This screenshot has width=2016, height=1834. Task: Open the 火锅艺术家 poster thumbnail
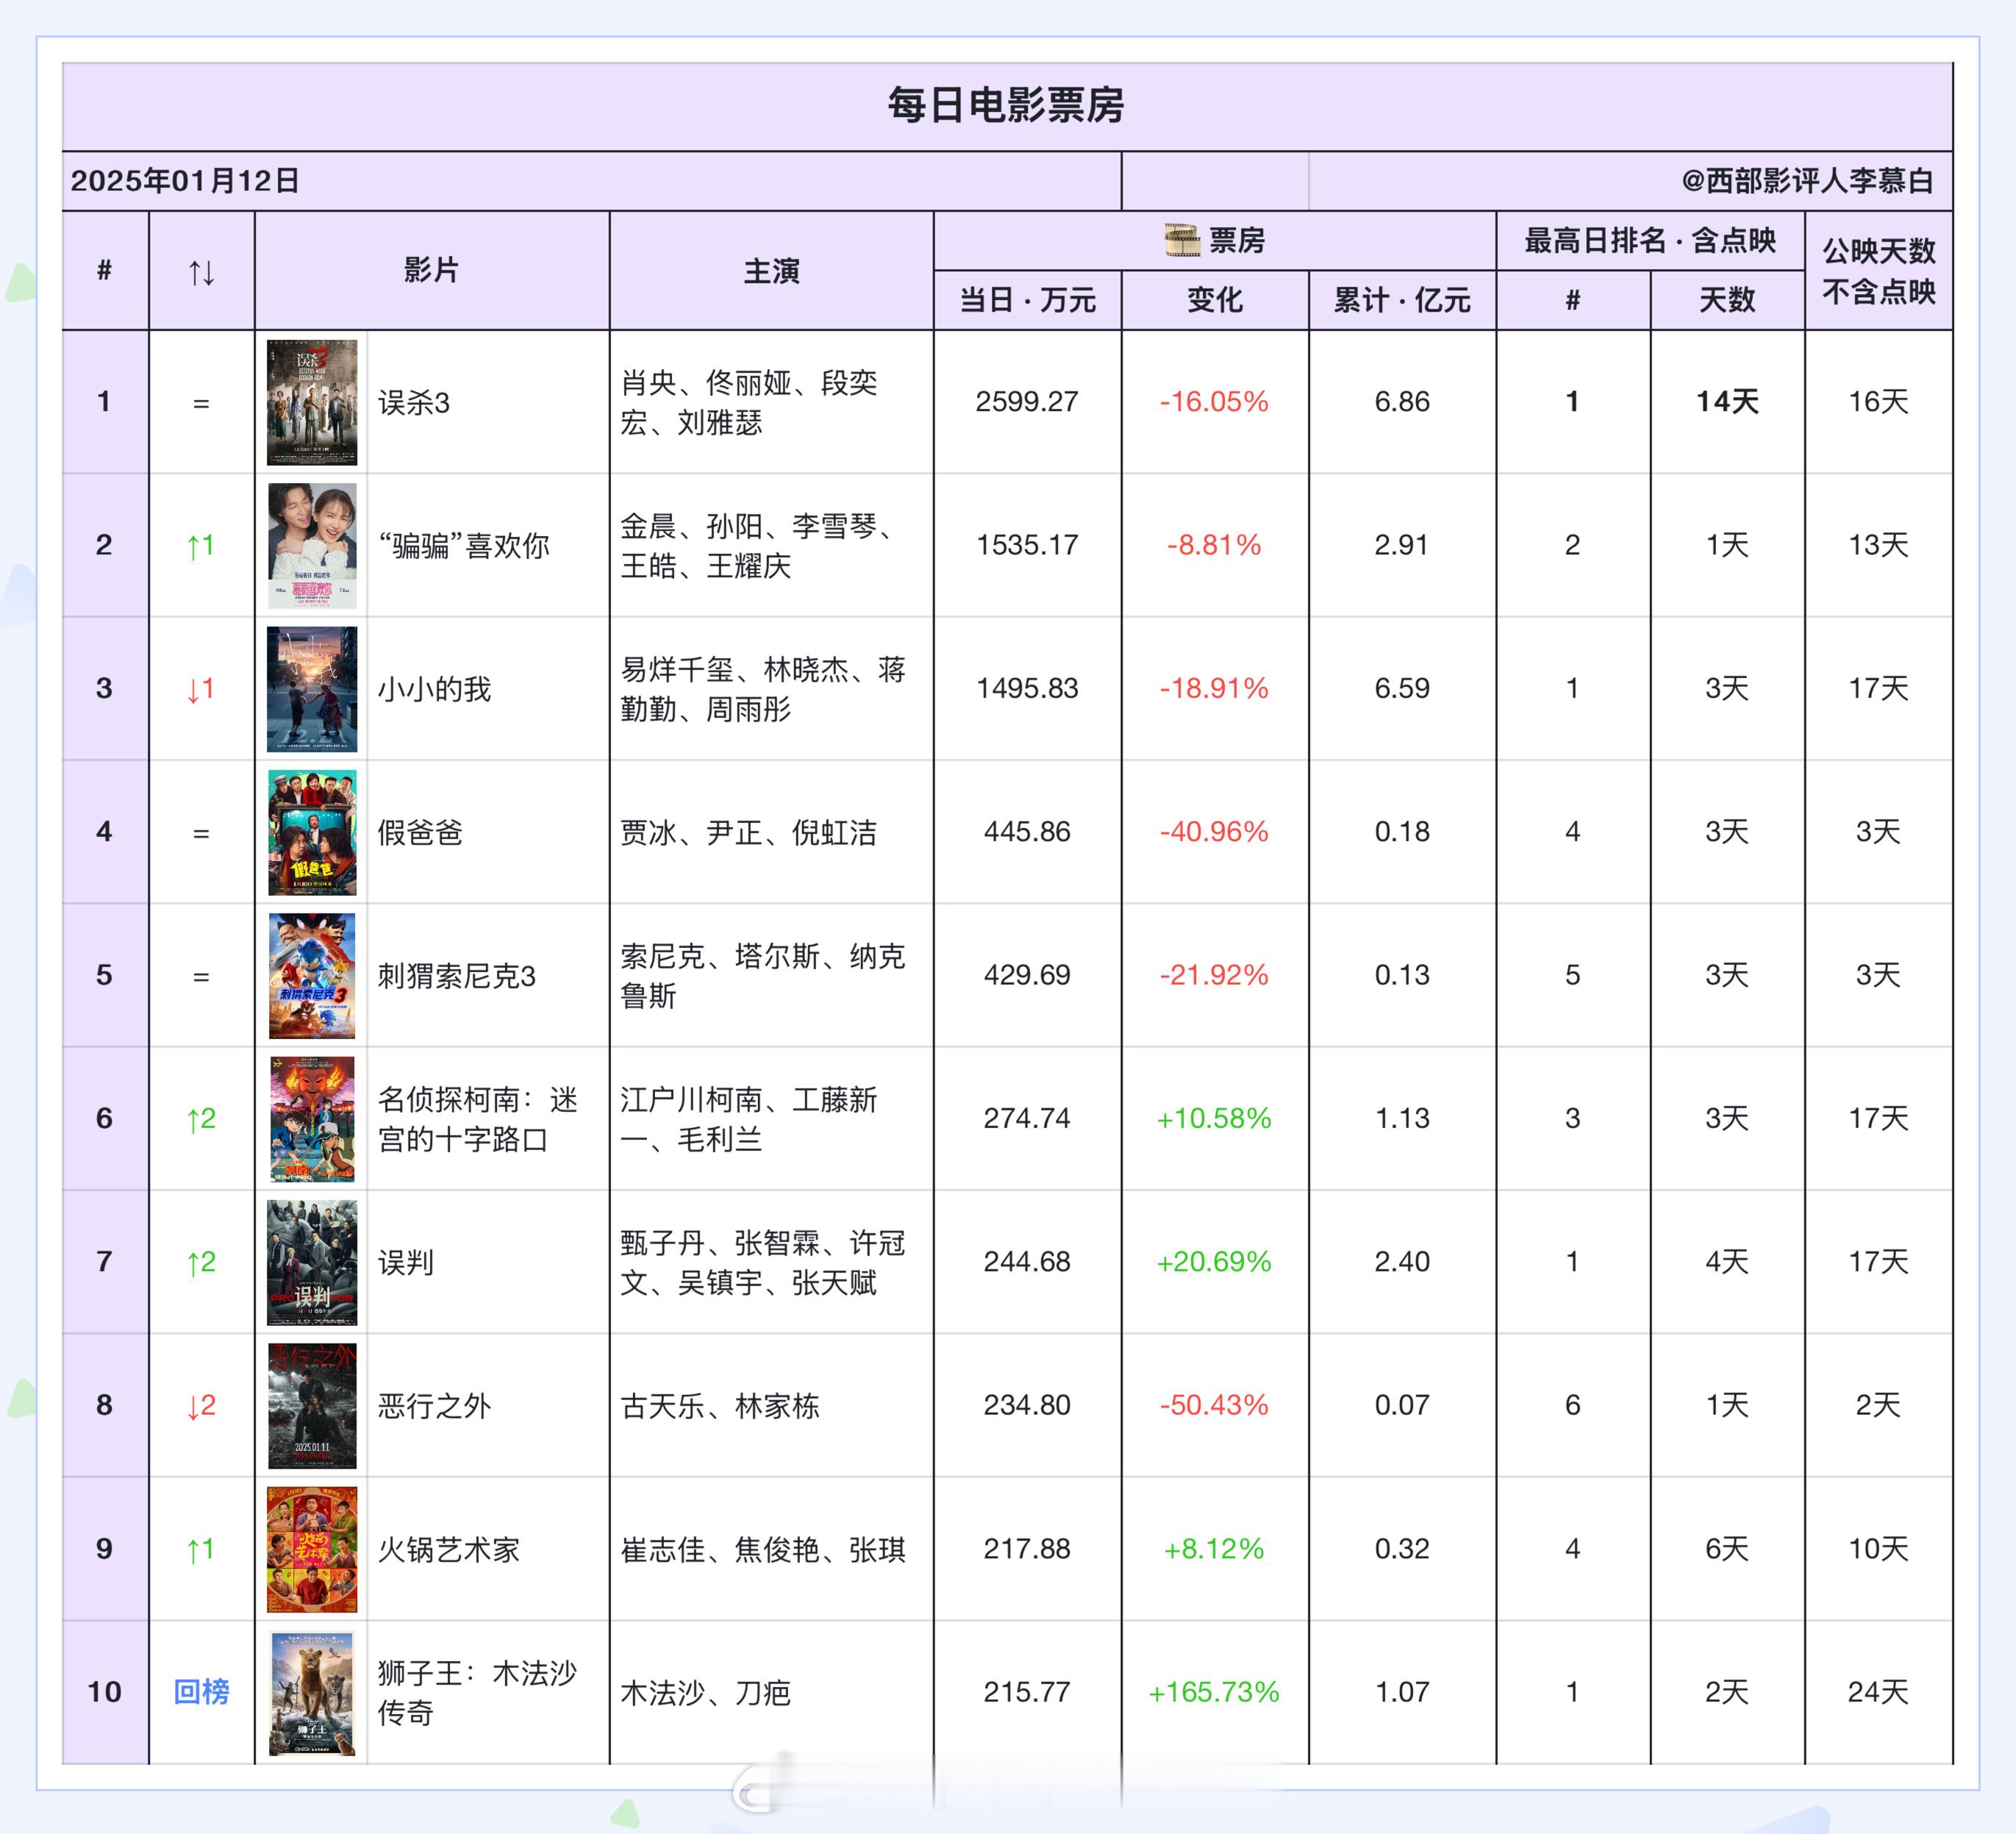coord(312,1549)
